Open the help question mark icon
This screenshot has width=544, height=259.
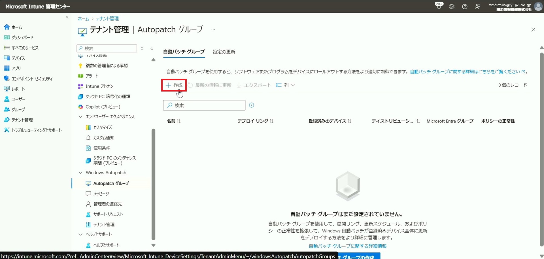465,7
